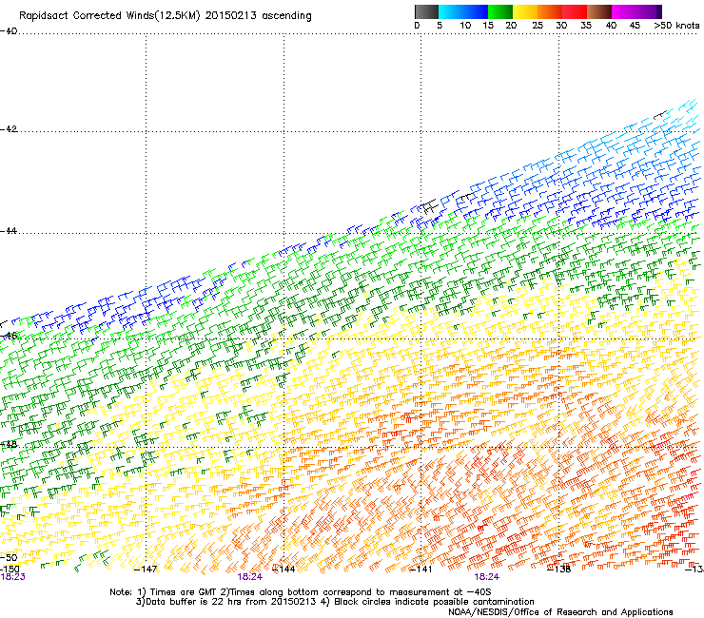
Task: Click the date text '20150213 ascending'
Action: (258, 15)
